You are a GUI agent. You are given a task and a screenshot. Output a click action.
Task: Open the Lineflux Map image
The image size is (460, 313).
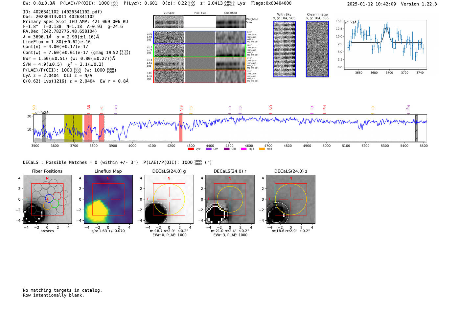(x=108, y=199)
